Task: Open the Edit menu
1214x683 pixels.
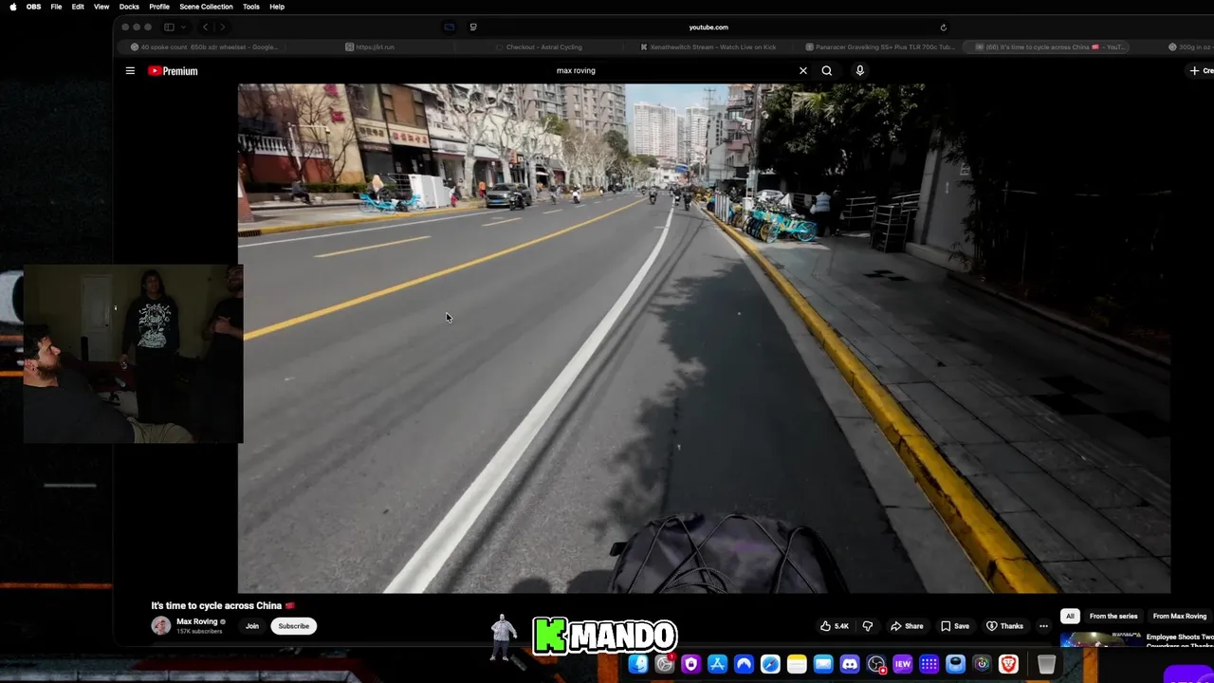Action: click(78, 7)
